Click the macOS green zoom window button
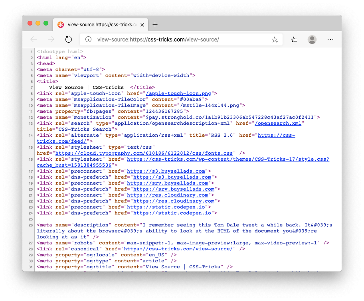 point(46,23)
